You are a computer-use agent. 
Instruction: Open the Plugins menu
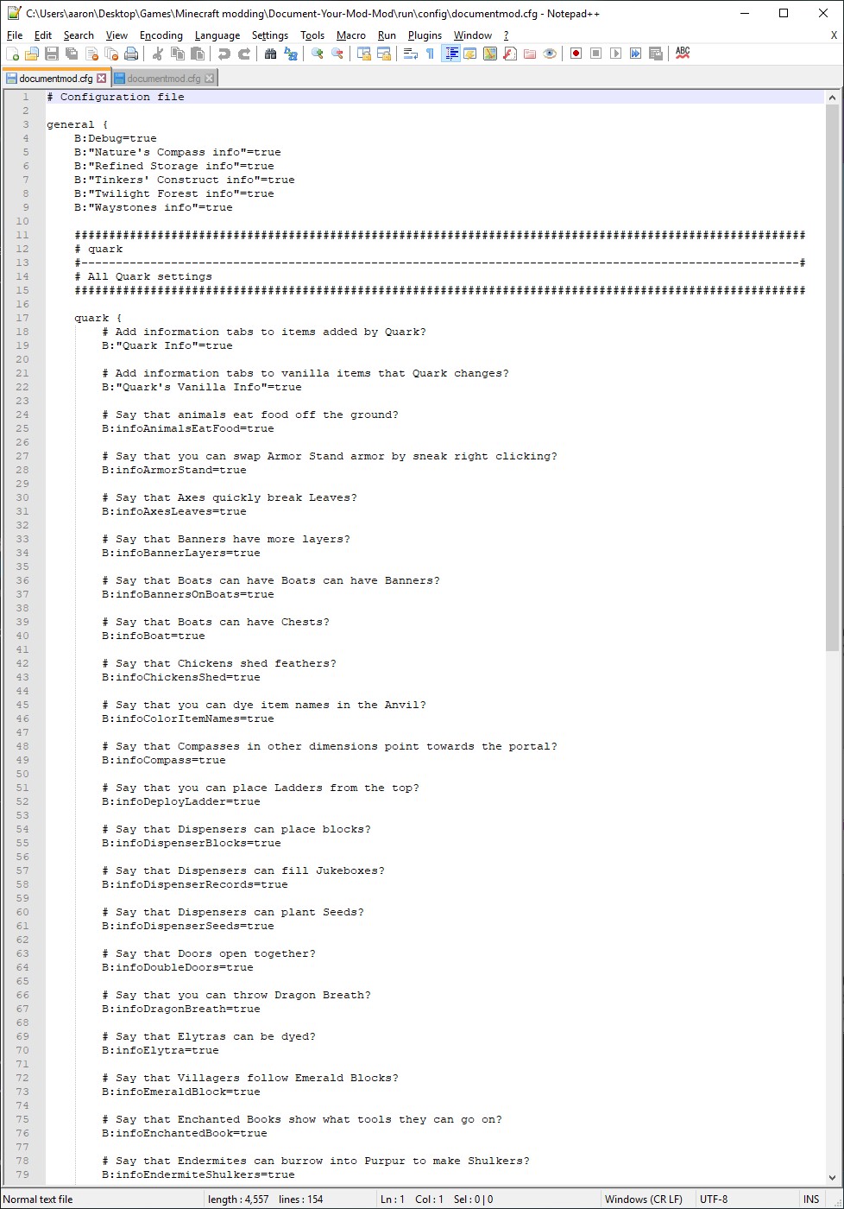pyautogui.click(x=425, y=35)
